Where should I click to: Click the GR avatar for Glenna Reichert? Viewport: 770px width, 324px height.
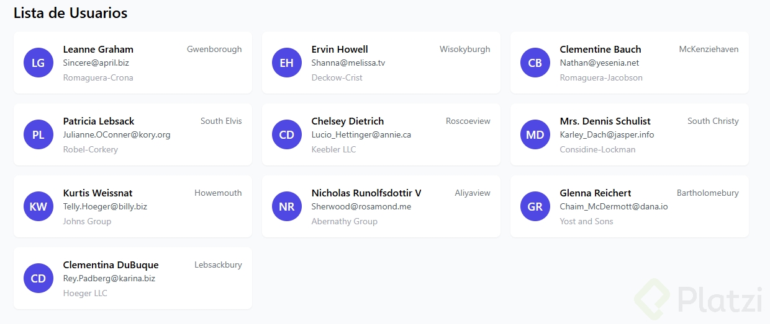click(x=535, y=206)
